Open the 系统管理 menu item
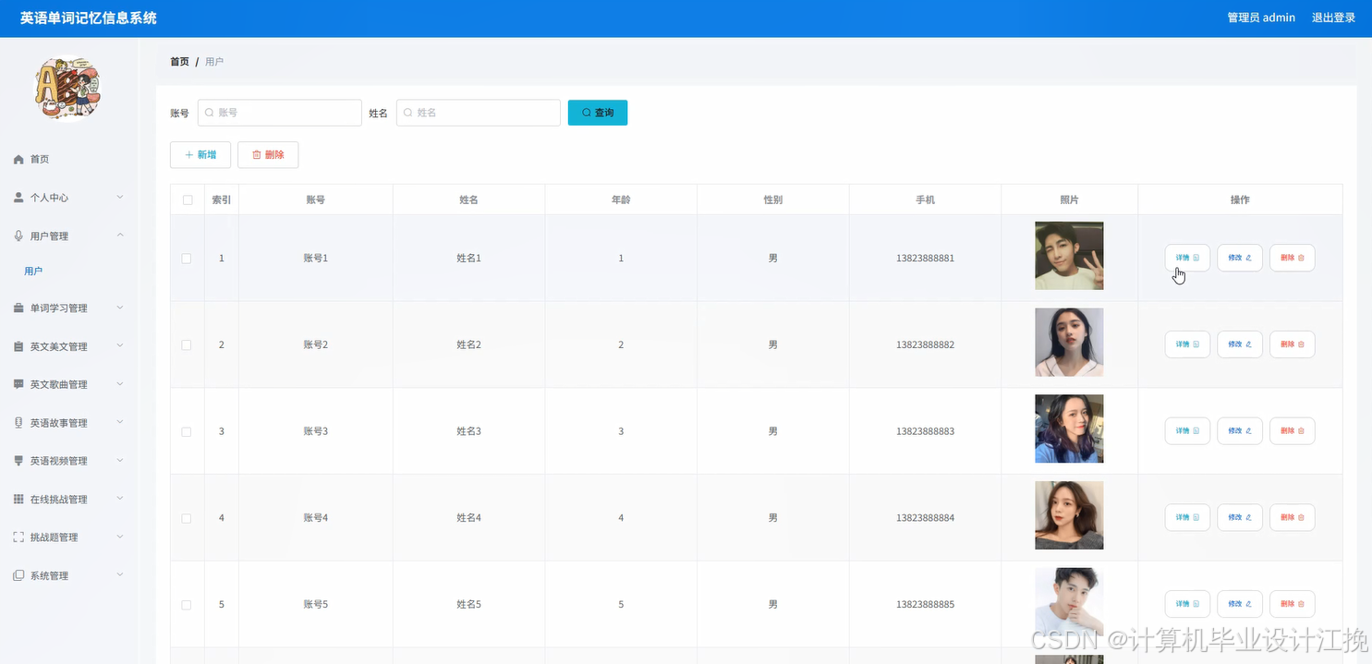 (68, 575)
